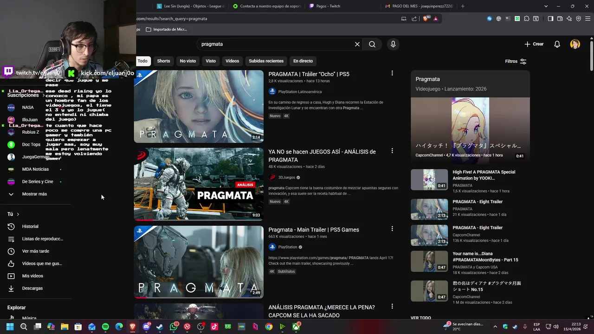Select the Vídeos filter chip

click(232, 61)
